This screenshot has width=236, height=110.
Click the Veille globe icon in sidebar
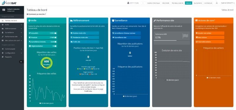(x=3, y=25)
